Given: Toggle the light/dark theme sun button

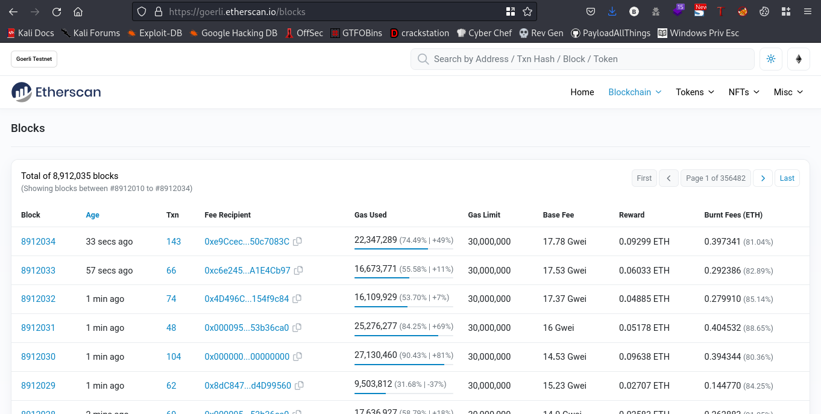Looking at the screenshot, I should 770,59.
